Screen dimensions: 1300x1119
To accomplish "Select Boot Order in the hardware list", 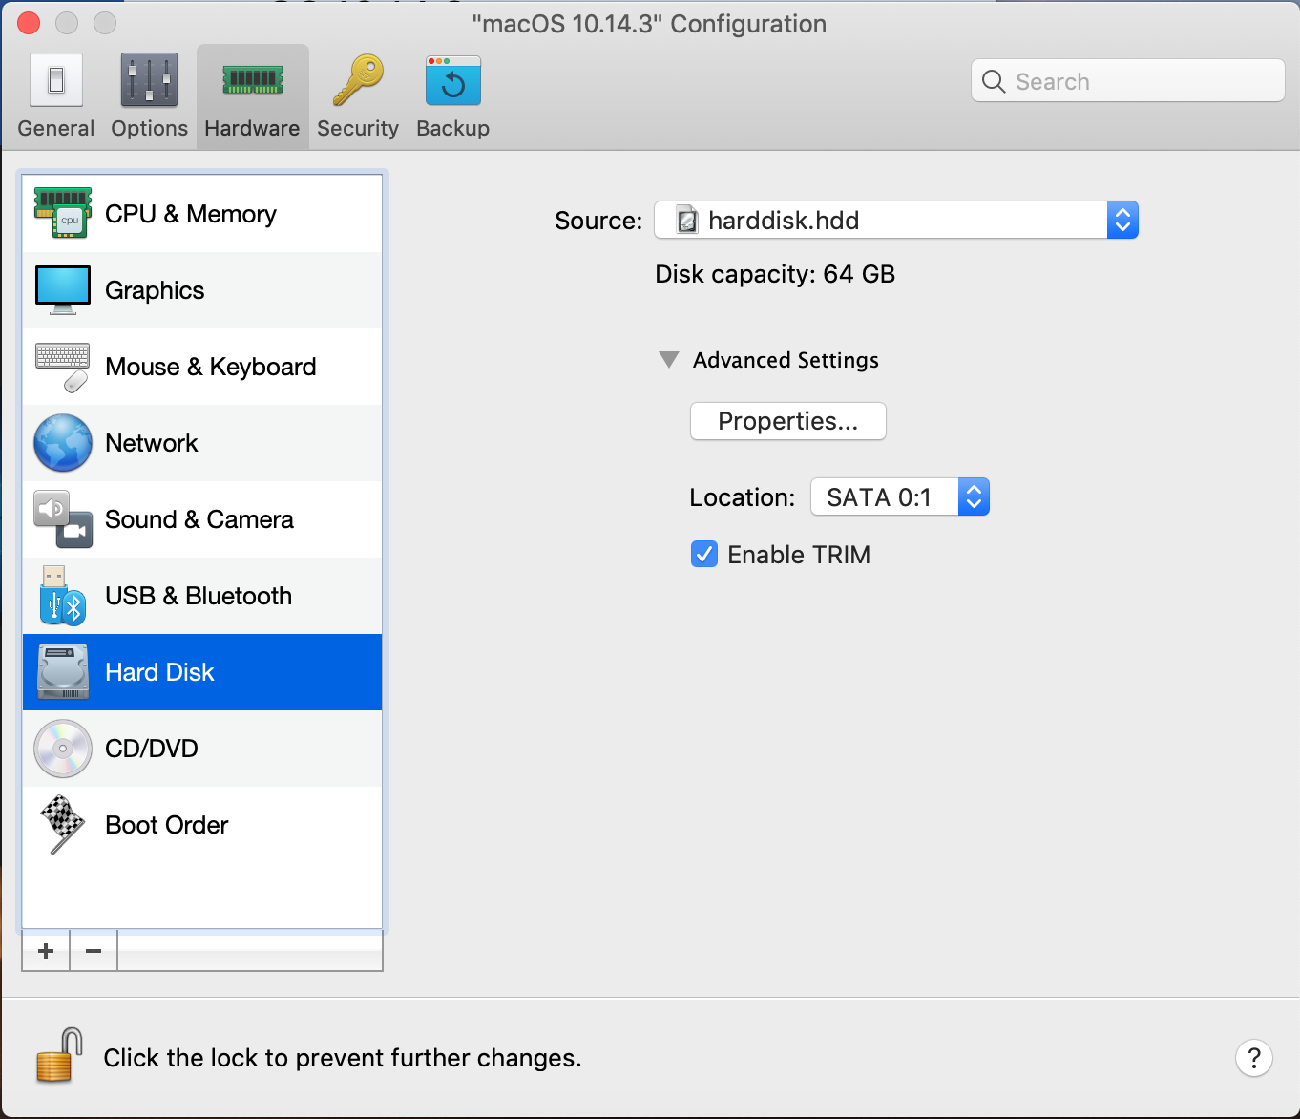I will pyautogui.click(x=202, y=825).
